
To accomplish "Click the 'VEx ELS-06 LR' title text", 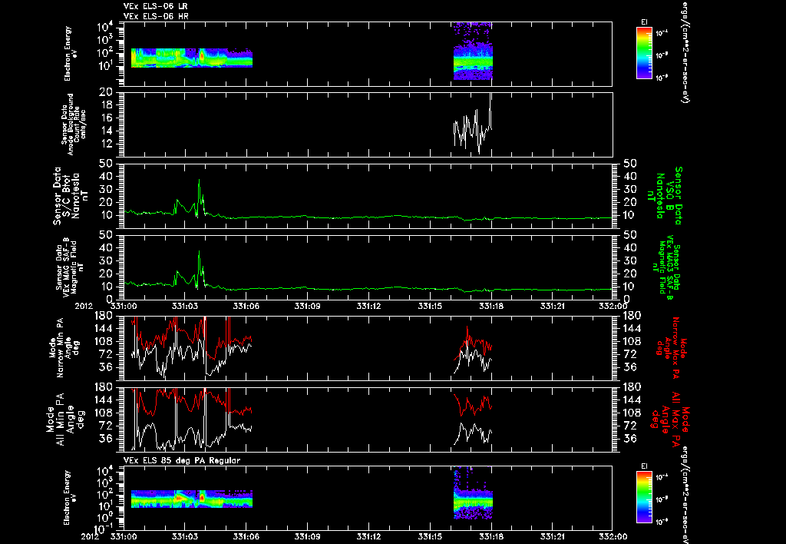I will coord(155,6).
